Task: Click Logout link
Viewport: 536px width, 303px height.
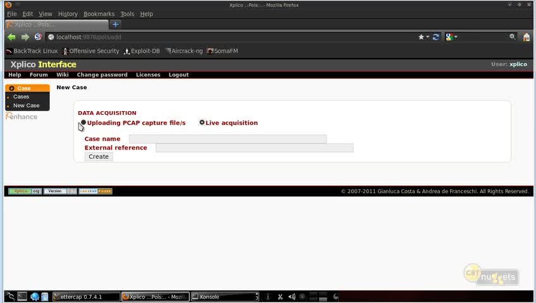Action: (x=178, y=74)
